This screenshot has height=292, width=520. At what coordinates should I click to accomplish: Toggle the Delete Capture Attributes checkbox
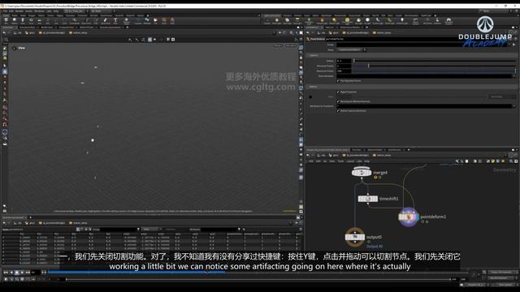338,111
